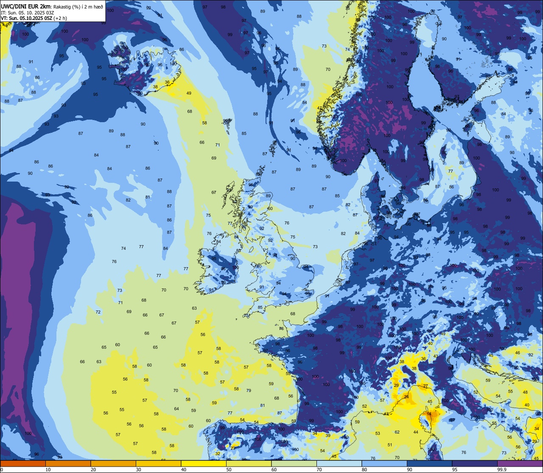Click the 60–70 light green legend segment
This screenshot has width=543, height=473.
click(294, 463)
